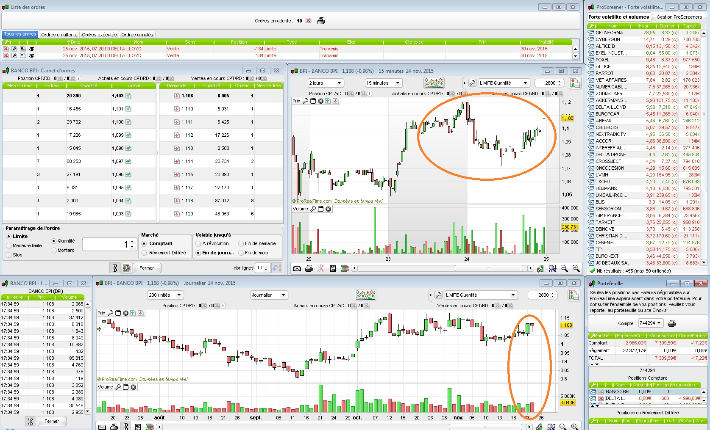Image resolution: width=710 pixels, height=430 pixels.
Task: Print the 15-minute chart
Action: 309,268
